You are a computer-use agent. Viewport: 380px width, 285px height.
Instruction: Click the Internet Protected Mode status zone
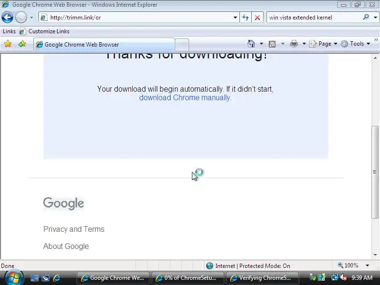[x=248, y=266]
